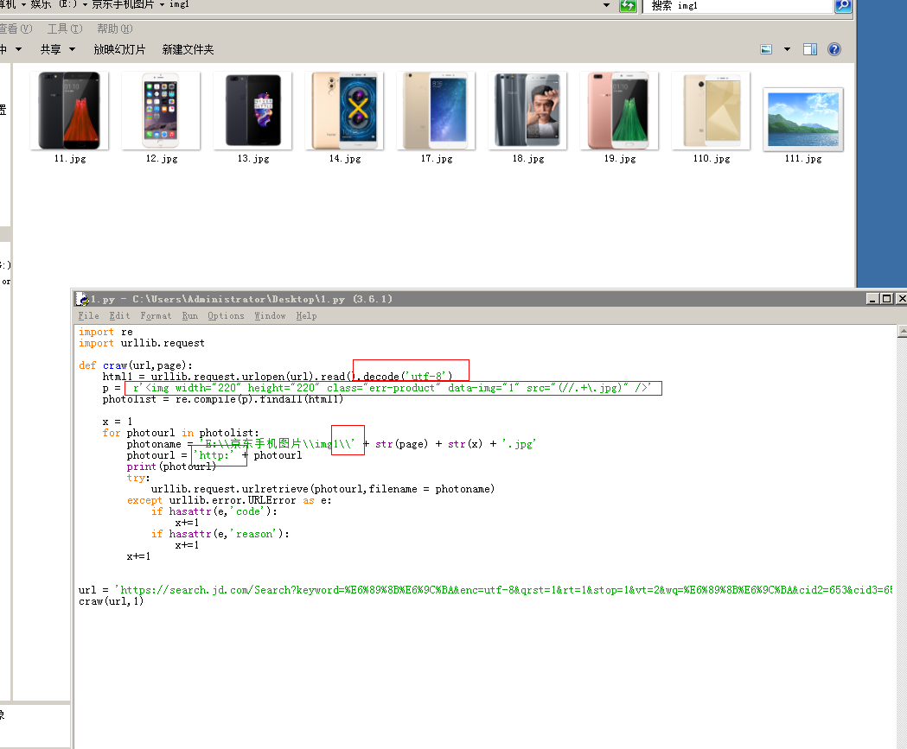This screenshot has height=749, width=907.
Task: Click the re.compile(p).findall code line
Action: tap(223, 399)
